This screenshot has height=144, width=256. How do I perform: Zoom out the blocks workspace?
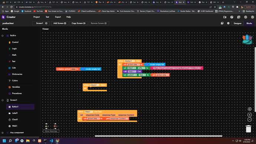(x=249, y=120)
